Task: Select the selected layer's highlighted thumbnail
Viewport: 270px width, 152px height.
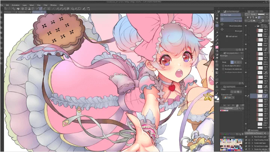Action: click(x=260, y=96)
